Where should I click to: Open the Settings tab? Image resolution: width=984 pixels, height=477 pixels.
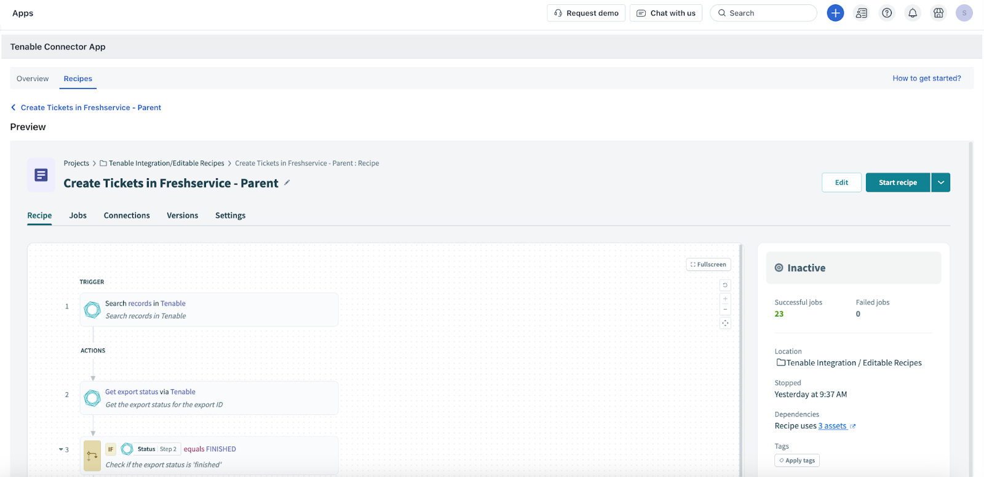(230, 216)
